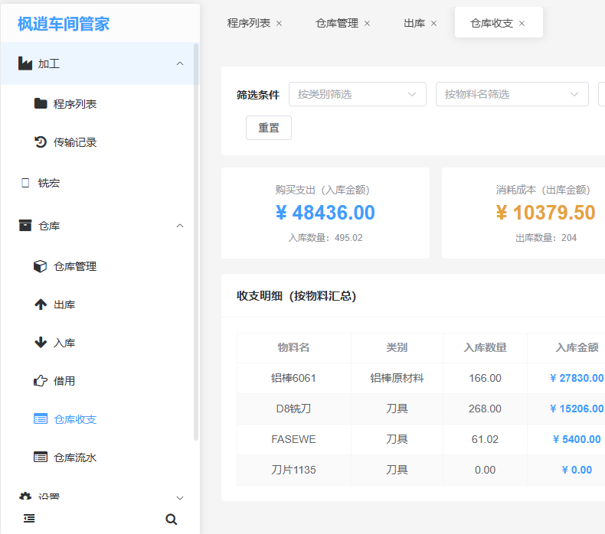Click the thumbs-up icon beside 借用

pyautogui.click(x=41, y=381)
